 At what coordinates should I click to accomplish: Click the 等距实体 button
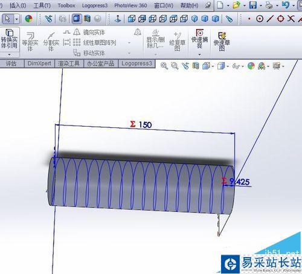pos(30,42)
